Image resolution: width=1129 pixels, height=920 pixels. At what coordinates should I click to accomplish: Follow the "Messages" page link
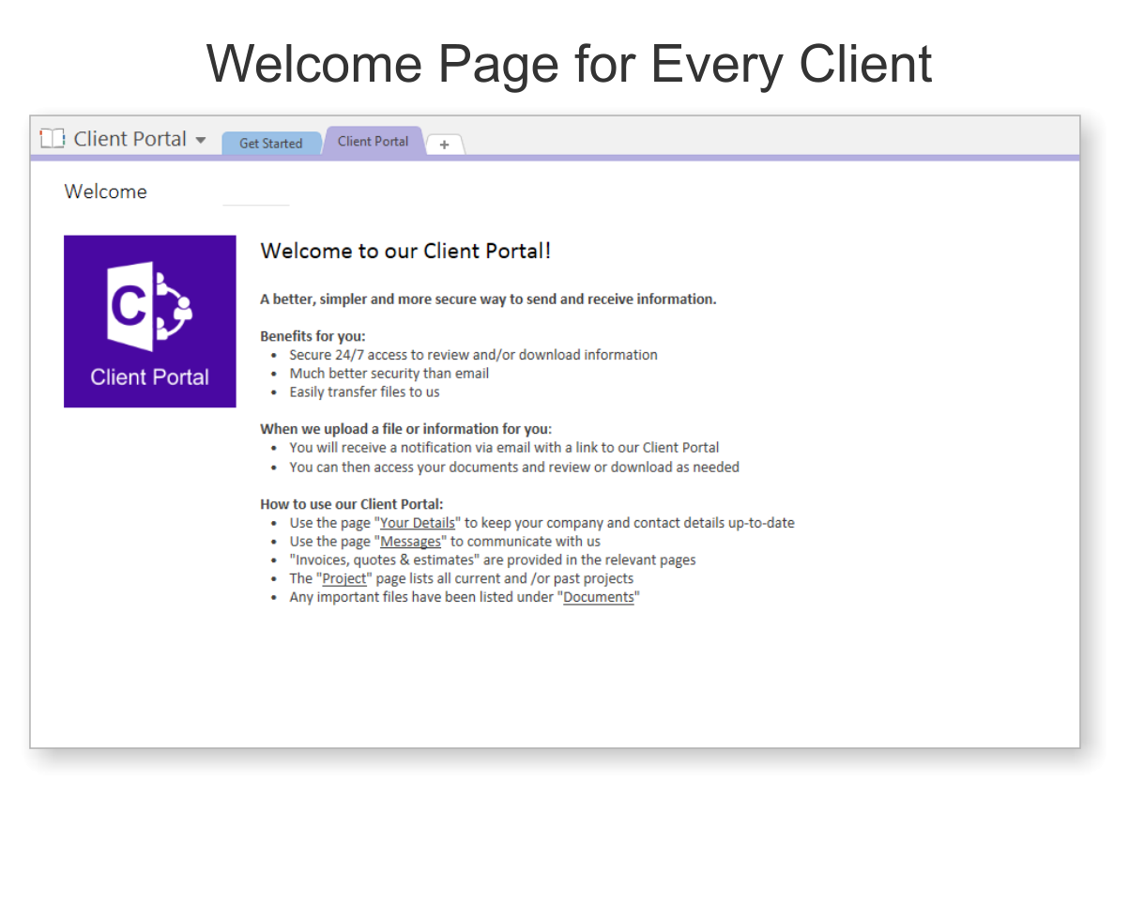[x=410, y=542]
